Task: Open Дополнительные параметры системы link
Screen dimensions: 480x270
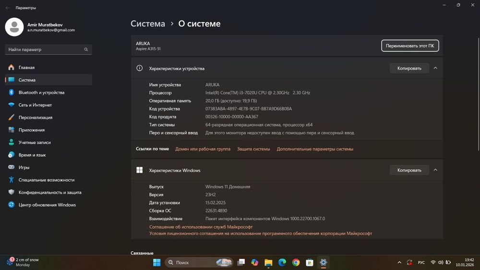Action: (315, 149)
